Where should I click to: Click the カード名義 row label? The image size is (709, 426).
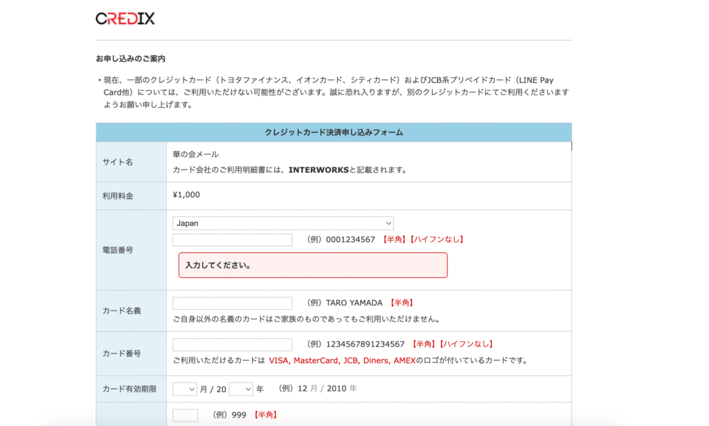pos(122,311)
